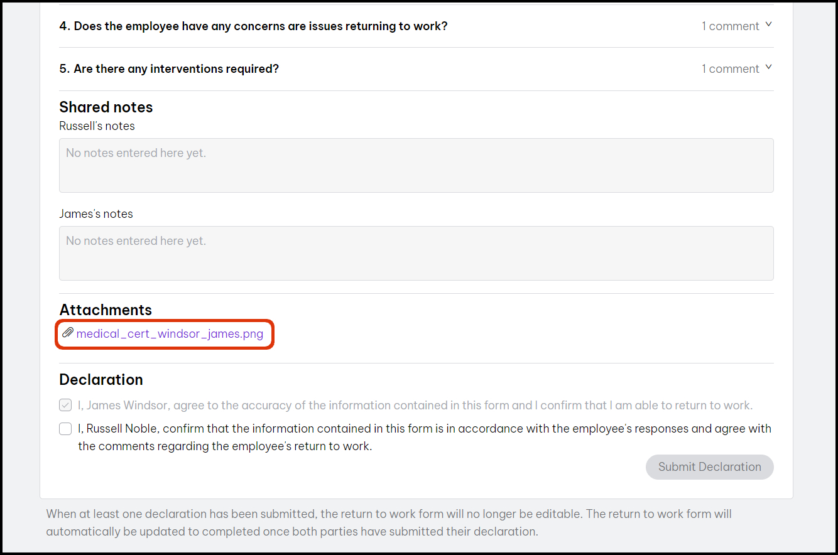The height and width of the screenshot is (555, 838).
Task: Tick the Russell Noble declaration checkbox
Action: [x=65, y=429]
